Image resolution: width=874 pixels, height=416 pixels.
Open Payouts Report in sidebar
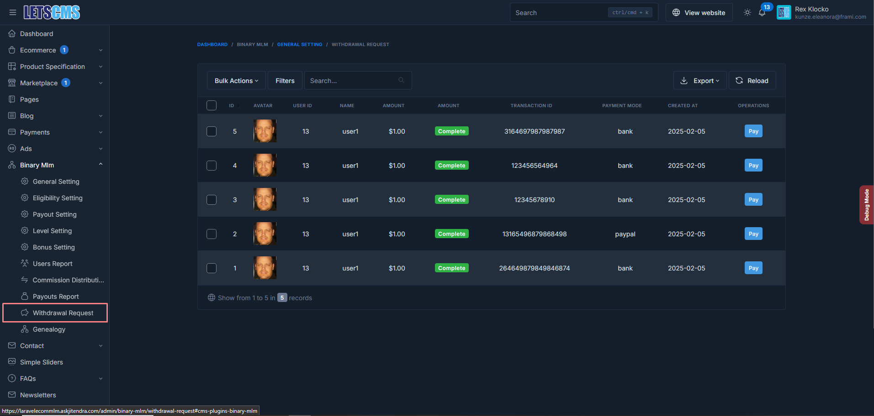coord(56,296)
